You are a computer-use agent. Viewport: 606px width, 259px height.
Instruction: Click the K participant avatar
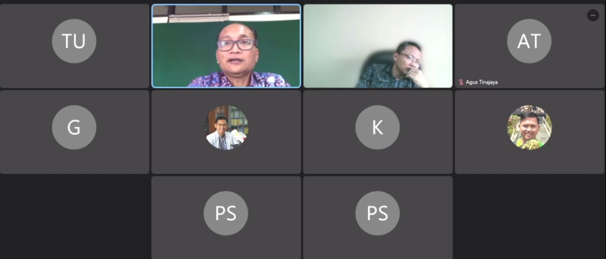(x=377, y=127)
